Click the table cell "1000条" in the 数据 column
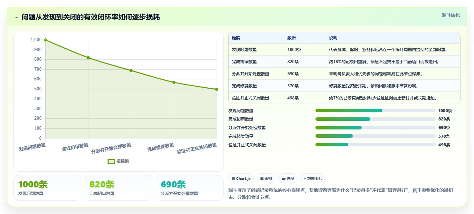Screen dimensions: 474x214 [x=294, y=50]
